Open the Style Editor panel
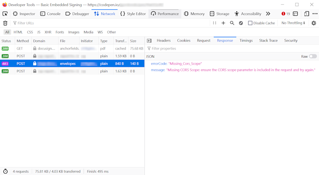 click(x=133, y=14)
